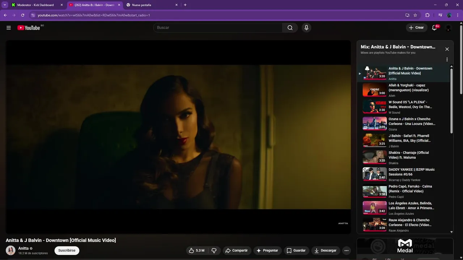Start voice search with the microphone icon

[306, 28]
